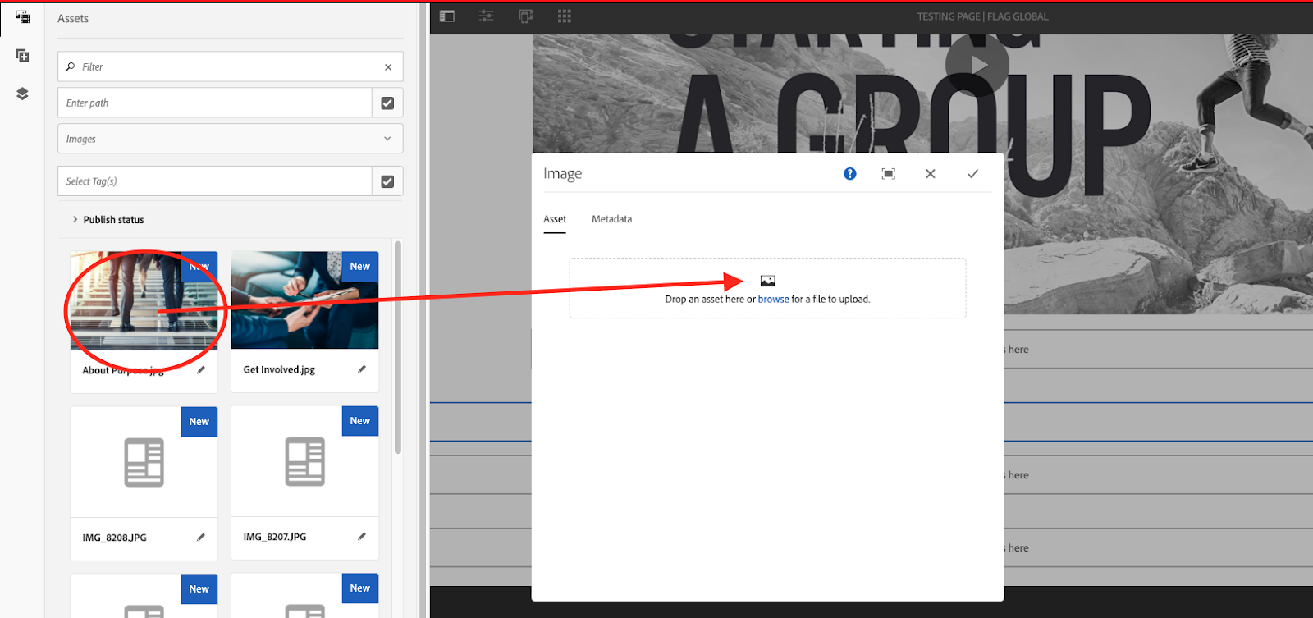Open the Components side panel icon
The width and height of the screenshot is (1313, 618).
click(23, 56)
